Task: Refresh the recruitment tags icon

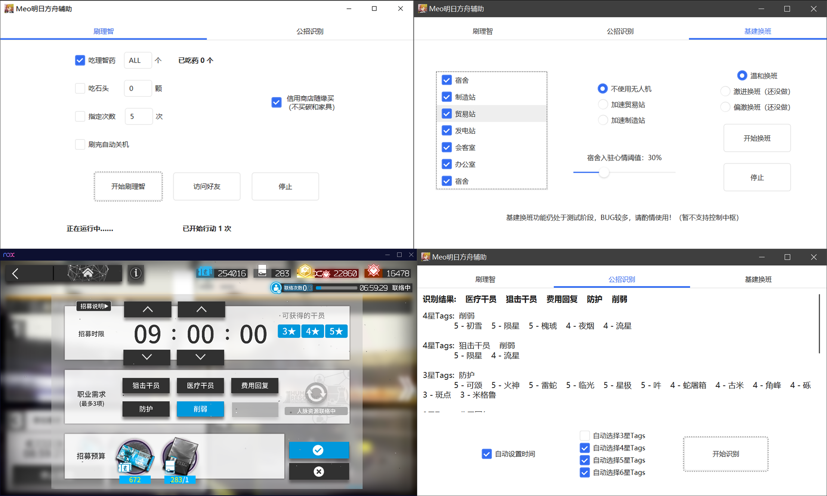Action: pos(316,393)
